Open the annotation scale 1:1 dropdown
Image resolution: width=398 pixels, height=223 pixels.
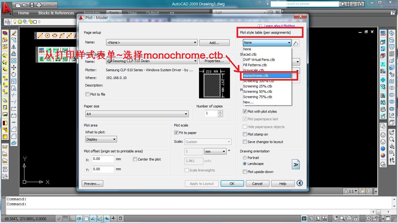coord(350,191)
